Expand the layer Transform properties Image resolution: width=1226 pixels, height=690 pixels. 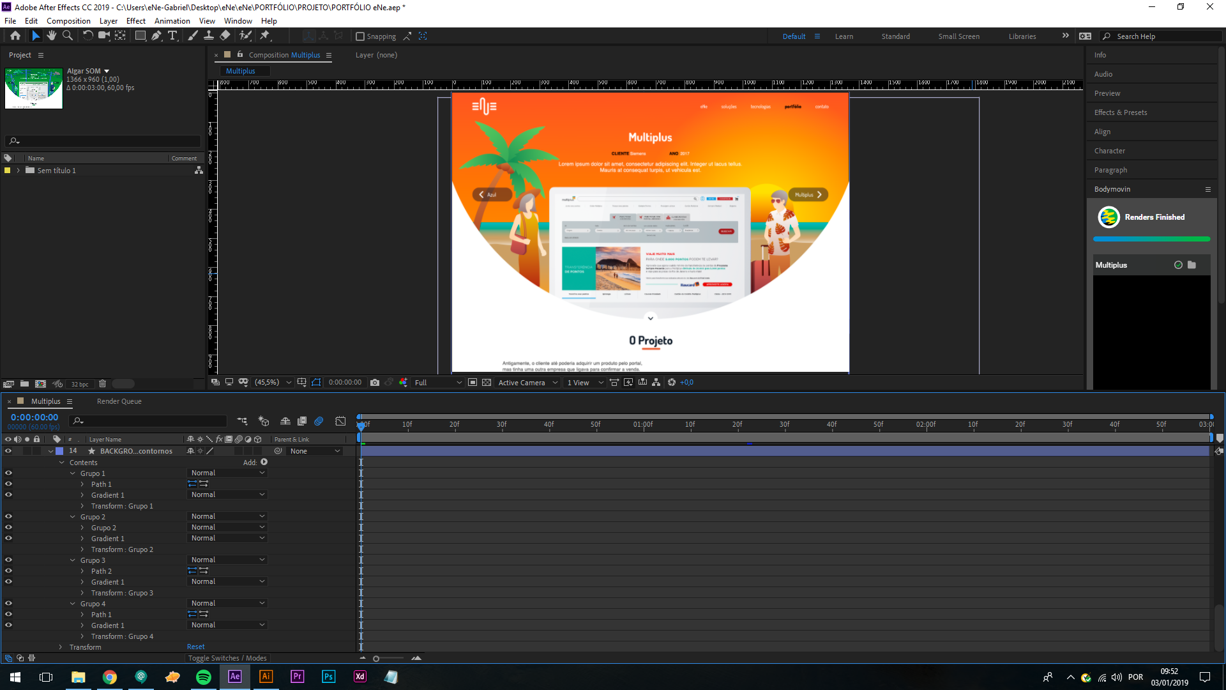61,647
